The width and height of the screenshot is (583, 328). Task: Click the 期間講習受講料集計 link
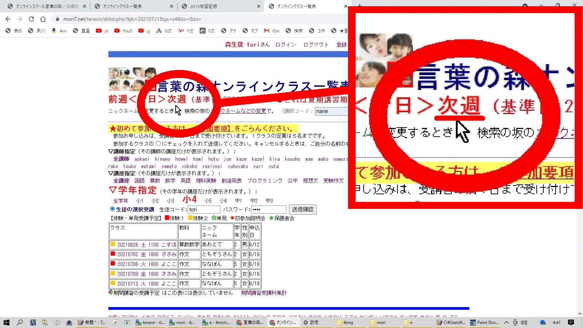264,293
